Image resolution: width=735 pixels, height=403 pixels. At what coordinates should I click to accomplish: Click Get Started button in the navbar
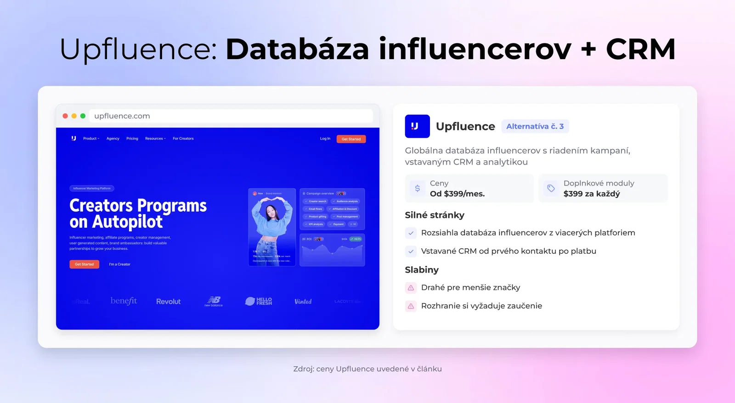pyautogui.click(x=351, y=139)
